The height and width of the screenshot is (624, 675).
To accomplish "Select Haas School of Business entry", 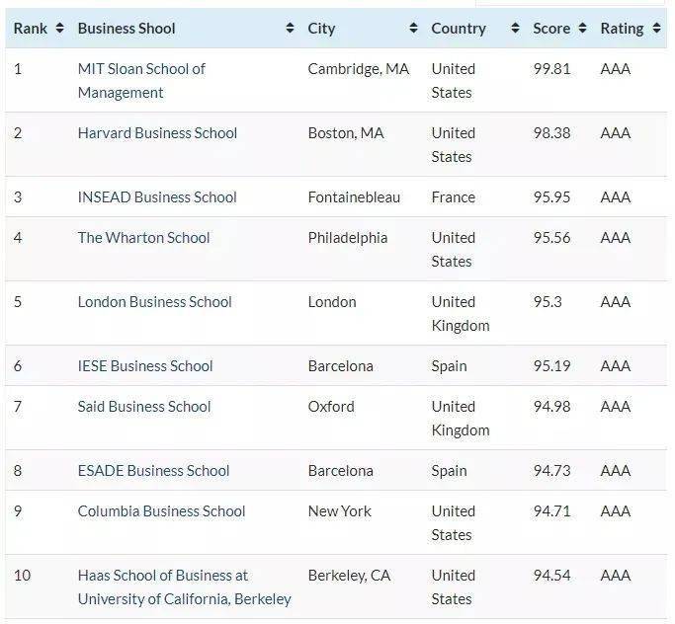I will [x=184, y=586].
